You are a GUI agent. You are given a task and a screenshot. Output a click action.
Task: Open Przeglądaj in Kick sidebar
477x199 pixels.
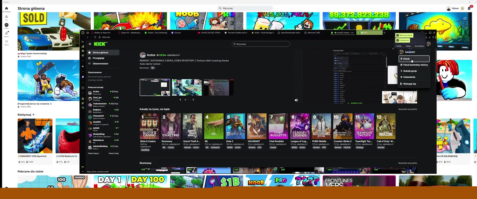pos(103,58)
